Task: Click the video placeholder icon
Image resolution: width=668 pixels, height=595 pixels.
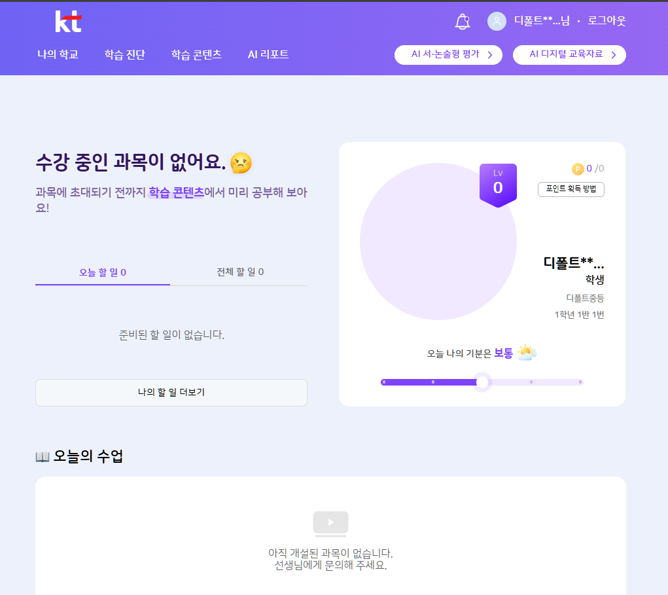Action: click(330, 523)
